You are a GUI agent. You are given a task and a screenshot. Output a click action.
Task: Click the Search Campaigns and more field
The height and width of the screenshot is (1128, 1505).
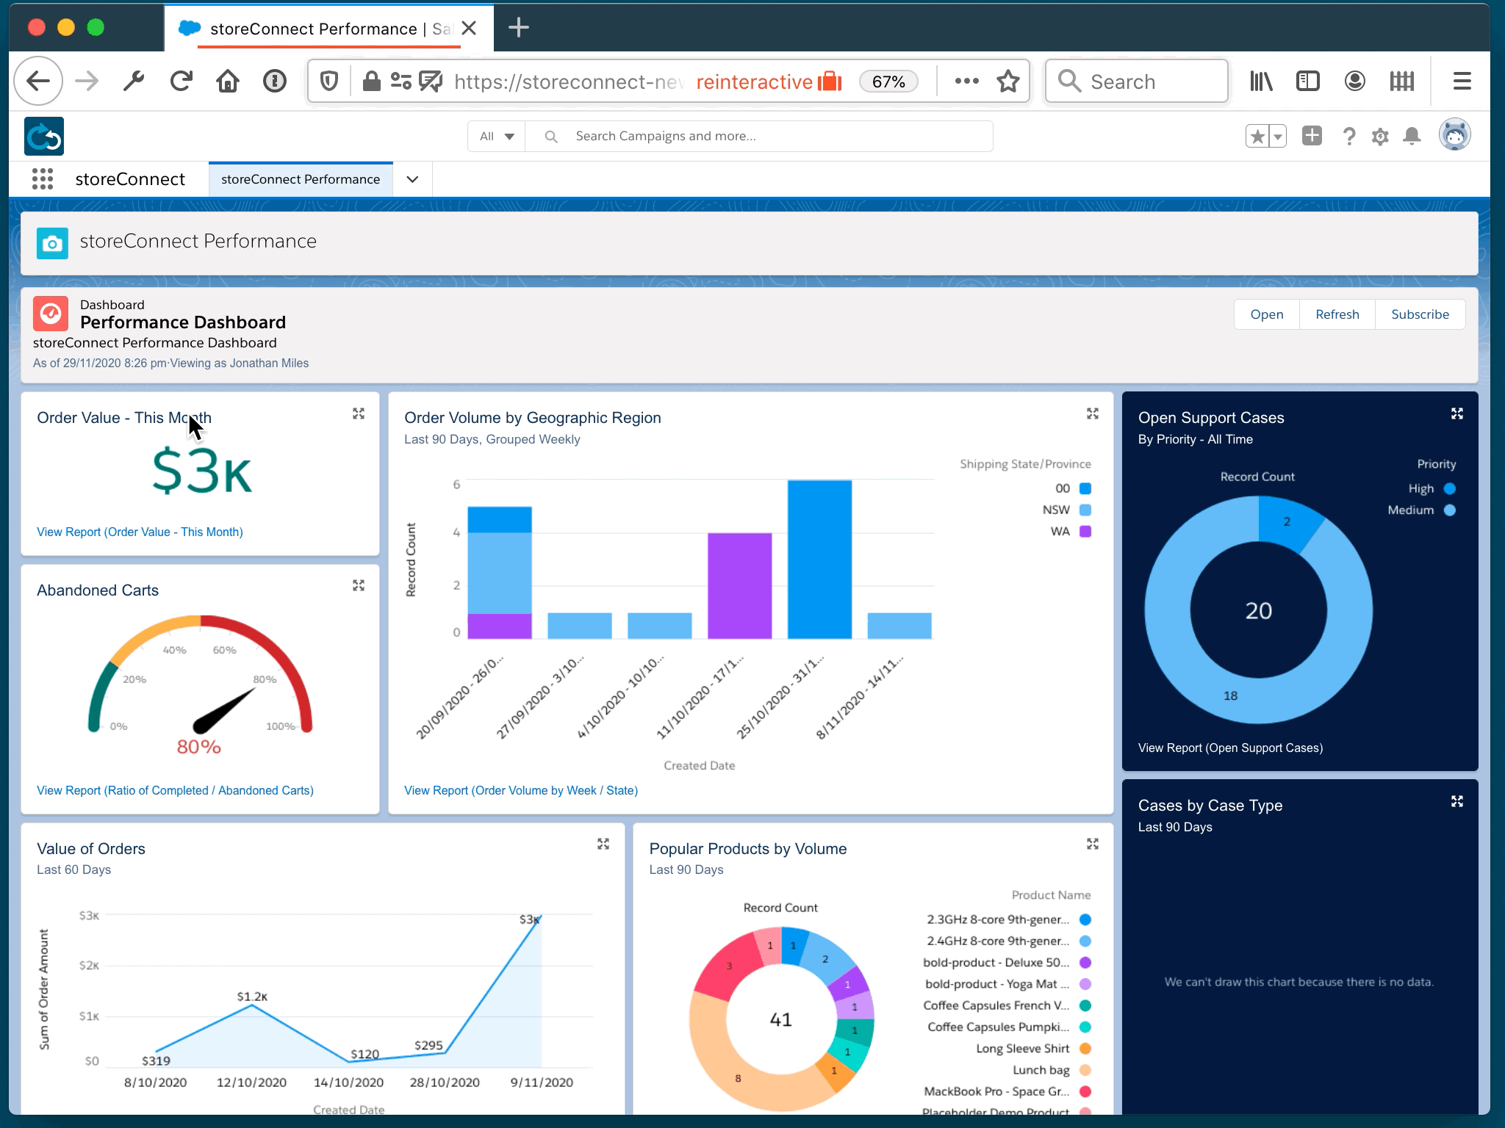pos(758,137)
